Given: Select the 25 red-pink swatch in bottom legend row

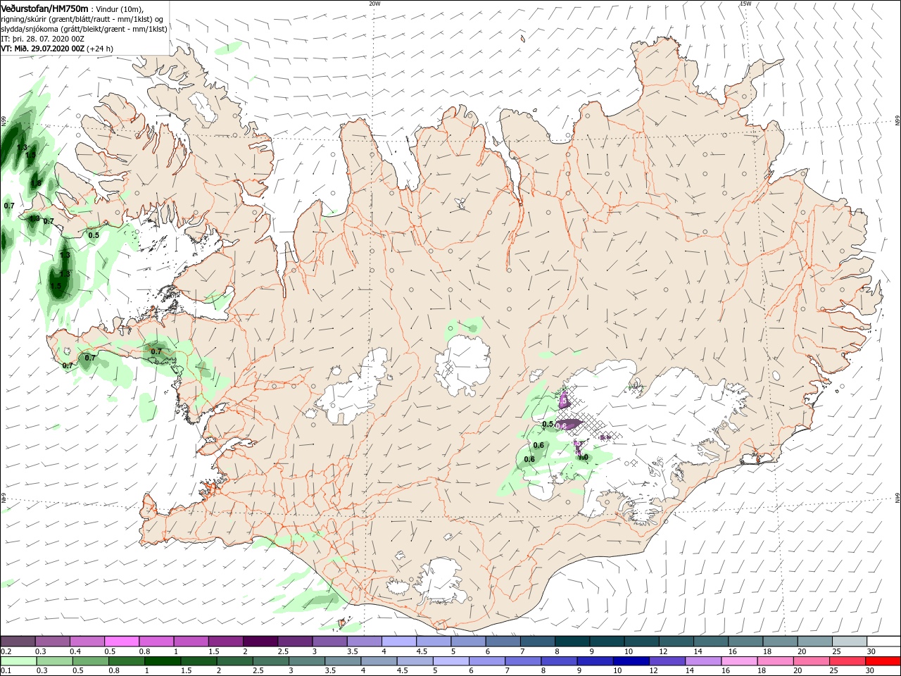Looking at the screenshot, I should point(846,661).
